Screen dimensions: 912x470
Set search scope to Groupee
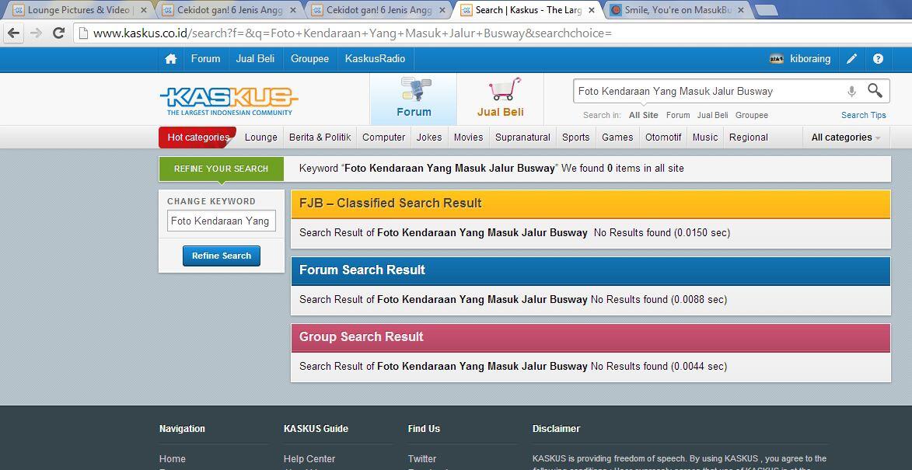click(752, 115)
